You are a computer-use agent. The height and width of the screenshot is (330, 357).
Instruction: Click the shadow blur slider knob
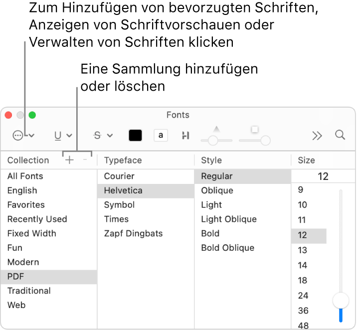pos(266,141)
